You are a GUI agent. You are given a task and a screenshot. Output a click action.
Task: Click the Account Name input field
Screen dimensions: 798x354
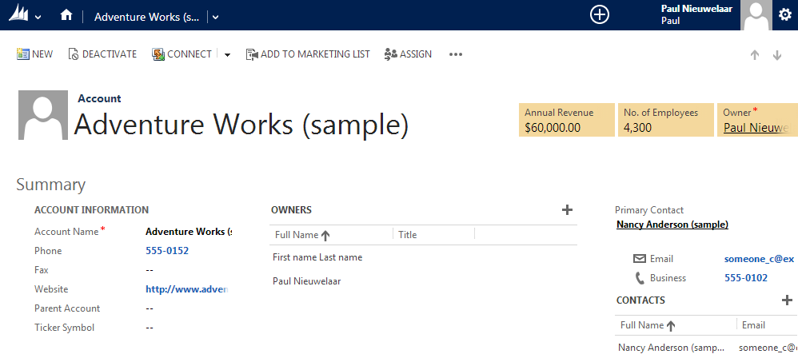[x=188, y=232]
